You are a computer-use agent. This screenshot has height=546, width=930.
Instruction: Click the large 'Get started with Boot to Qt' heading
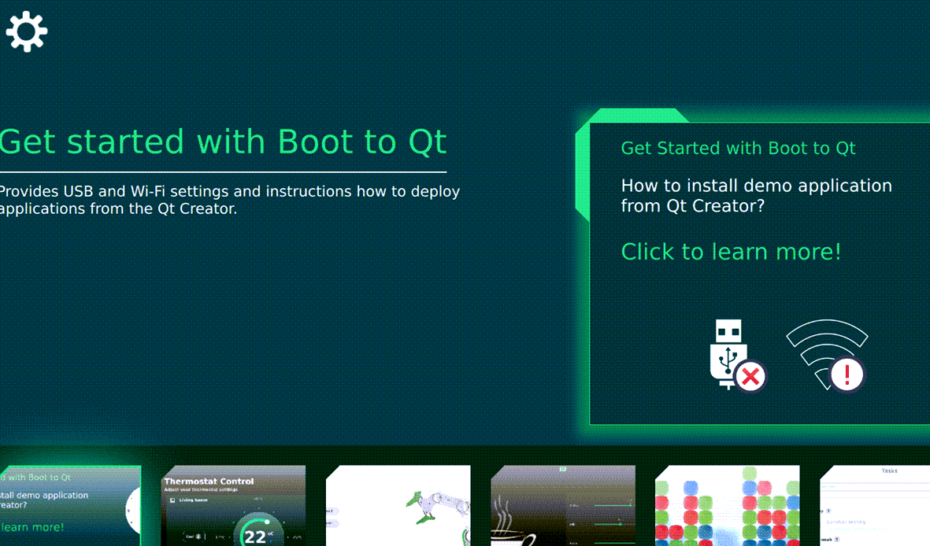[x=223, y=142]
